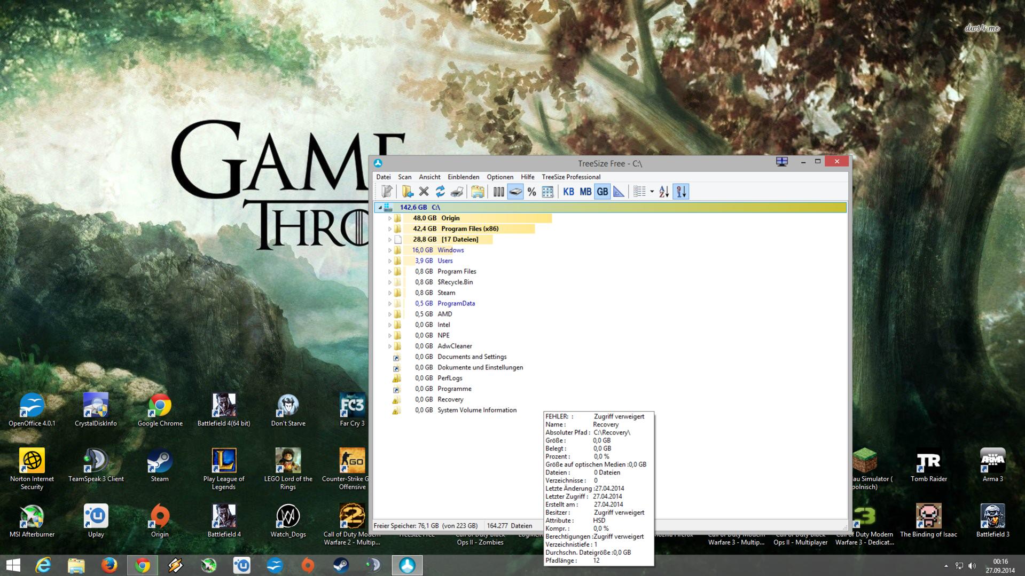The image size is (1025, 576).
Task: Open the Optionen menu
Action: click(500, 177)
